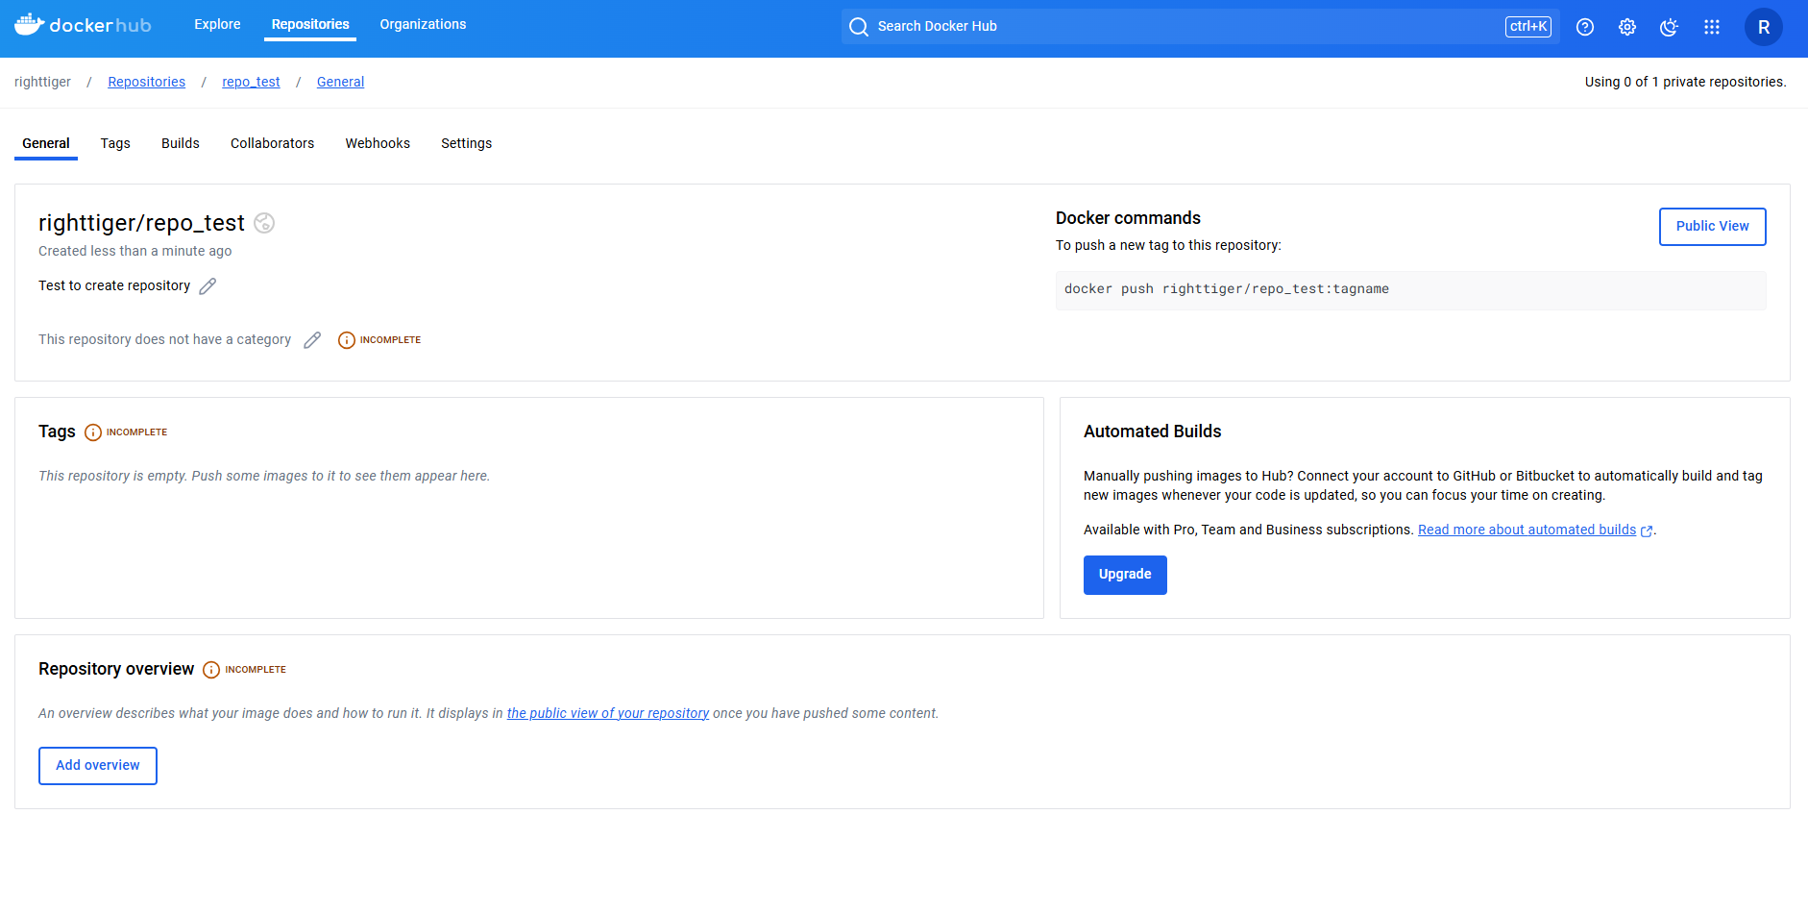Click the docker push command code box

point(1410,289)
